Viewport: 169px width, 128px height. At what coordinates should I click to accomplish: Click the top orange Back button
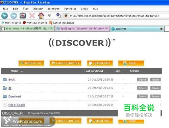[x=131, y=63]
